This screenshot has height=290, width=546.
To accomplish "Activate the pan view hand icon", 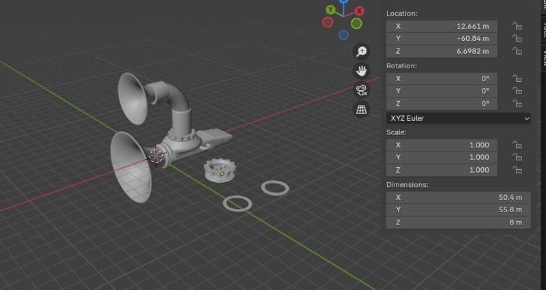I will 362,71.
